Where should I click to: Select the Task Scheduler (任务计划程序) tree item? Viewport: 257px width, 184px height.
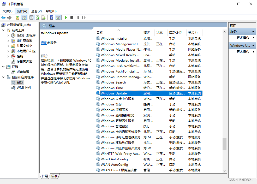click(26, 35)
